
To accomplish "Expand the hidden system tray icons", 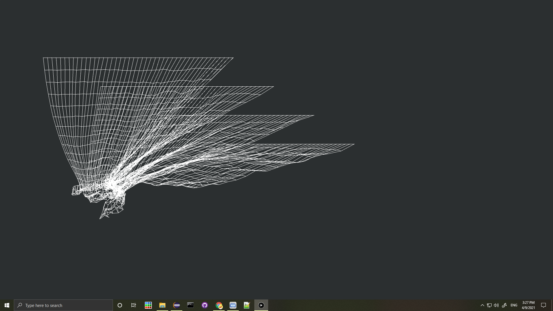I will click(x=482, y=305).
